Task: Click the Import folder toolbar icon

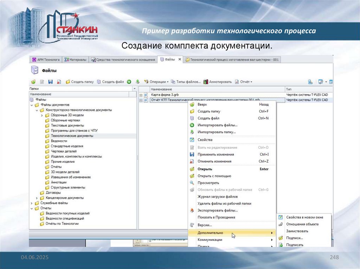Action: click(x=137, y=82)
